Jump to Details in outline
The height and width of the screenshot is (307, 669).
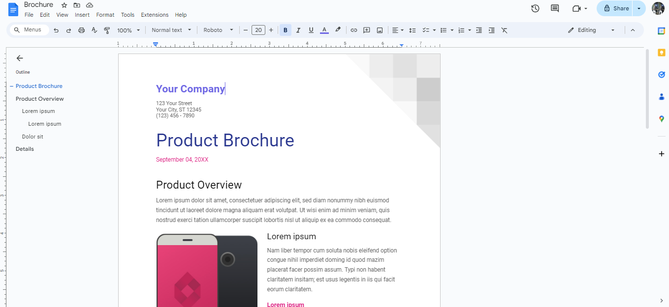point(25,149)
